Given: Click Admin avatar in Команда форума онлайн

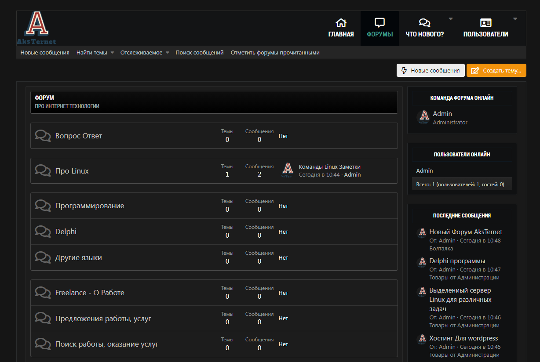Looking at the screenshot, I should [423, 116].
